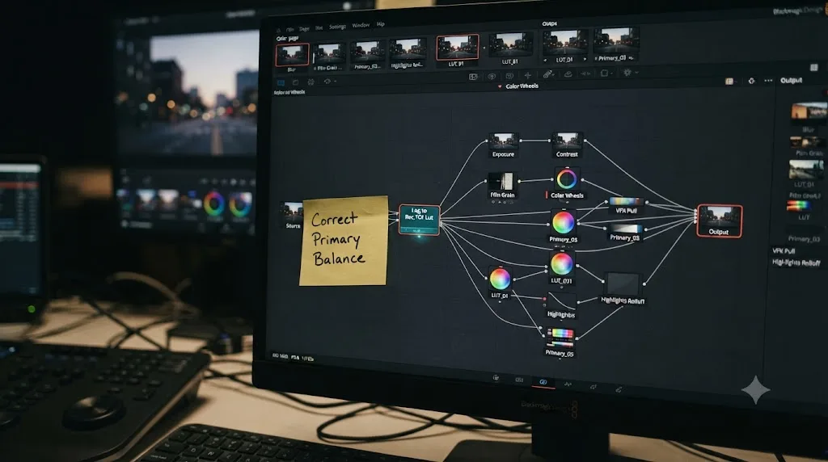
Task: Select the VFX Pull node
Action: click(x=627, y=205)
